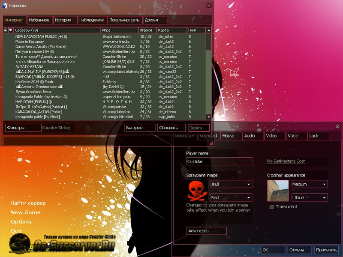Click the crosshair appearance preview image
Screen dimensions: 343x257
click(x=278, y=191)
